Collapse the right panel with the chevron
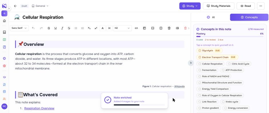The image size is (269, 113). (191, 63)
